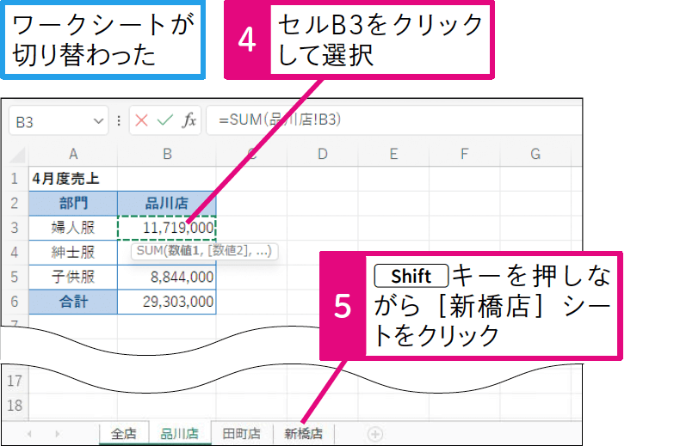674x446 pixels.
Task: Select column E header
Action: (x=393, y=154)
